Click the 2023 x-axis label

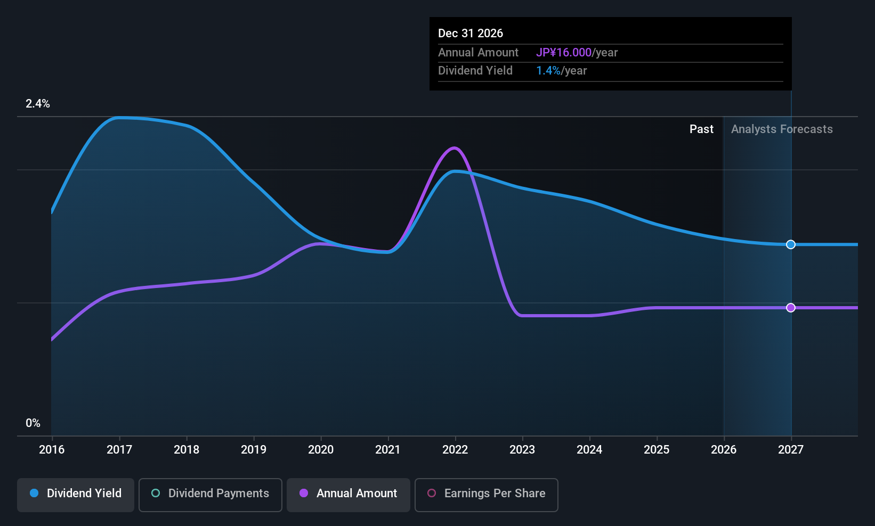tap(522, 450)
